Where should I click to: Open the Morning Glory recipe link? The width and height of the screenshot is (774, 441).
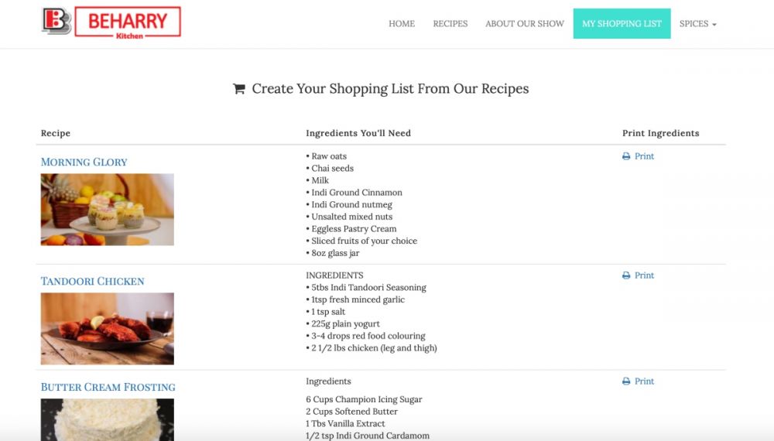[84, 162]
